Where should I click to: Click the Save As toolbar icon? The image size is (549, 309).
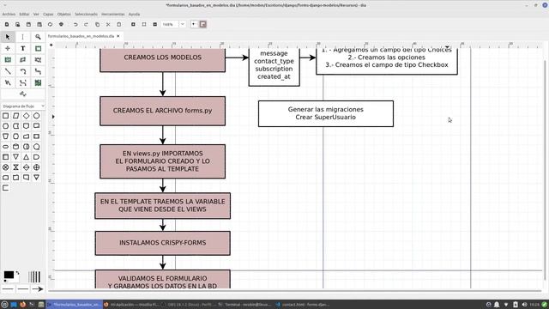(x=39, y=25)
